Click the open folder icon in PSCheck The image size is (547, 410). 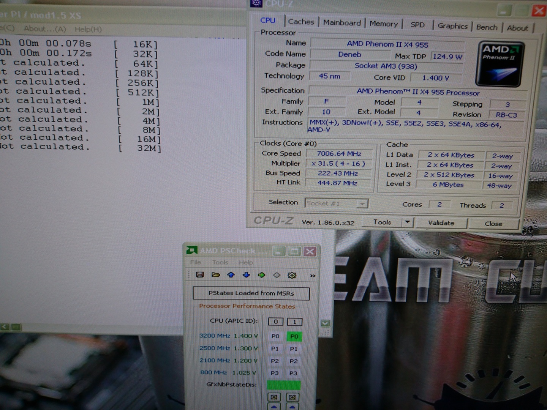coord(216,274)
